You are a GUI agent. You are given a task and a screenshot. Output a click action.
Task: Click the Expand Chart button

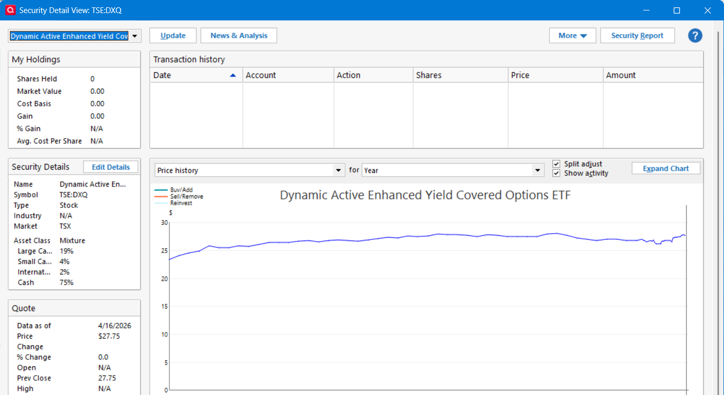(666, 169)
